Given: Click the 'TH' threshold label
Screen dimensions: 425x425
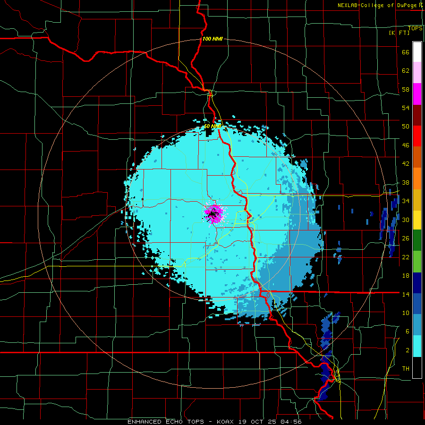Looking at the screenshot, I should pos(406,369).
